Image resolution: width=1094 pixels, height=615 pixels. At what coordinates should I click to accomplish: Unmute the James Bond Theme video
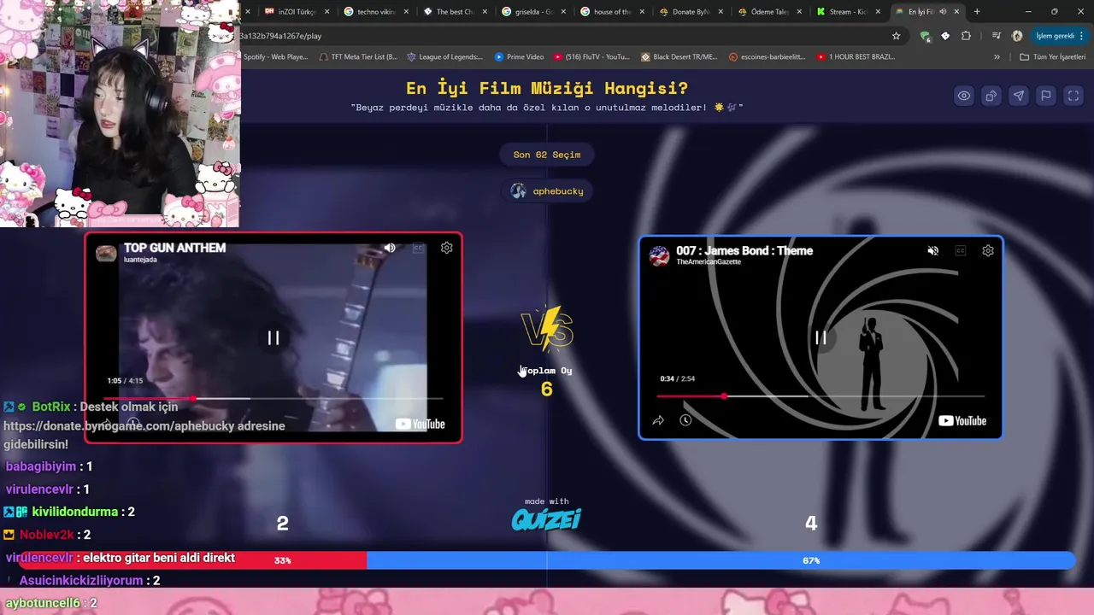[x=933, y=250]
